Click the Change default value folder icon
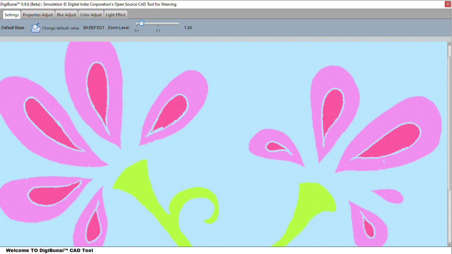 [x=35, y=28]
